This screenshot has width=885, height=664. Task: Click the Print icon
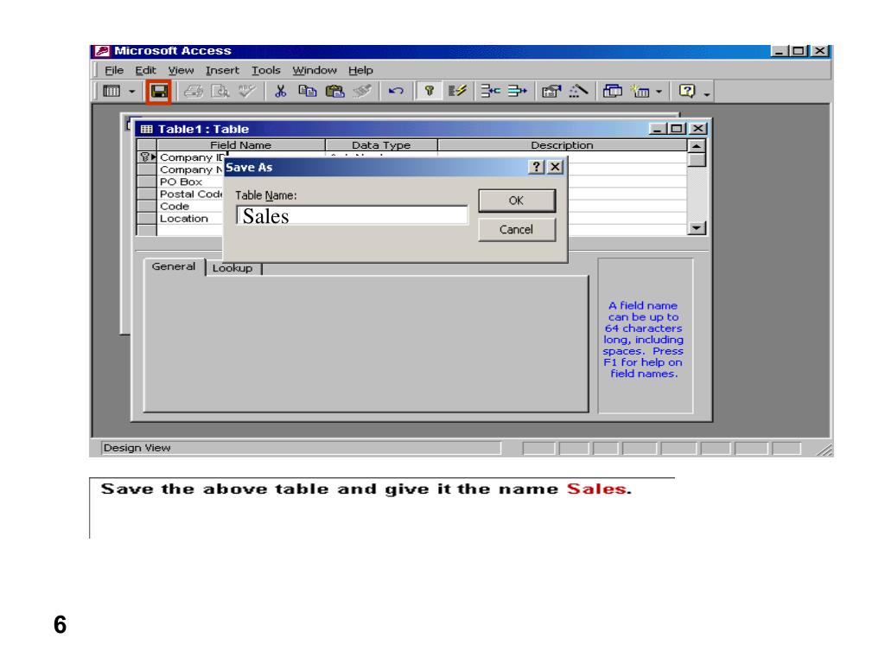pos(194,91)
